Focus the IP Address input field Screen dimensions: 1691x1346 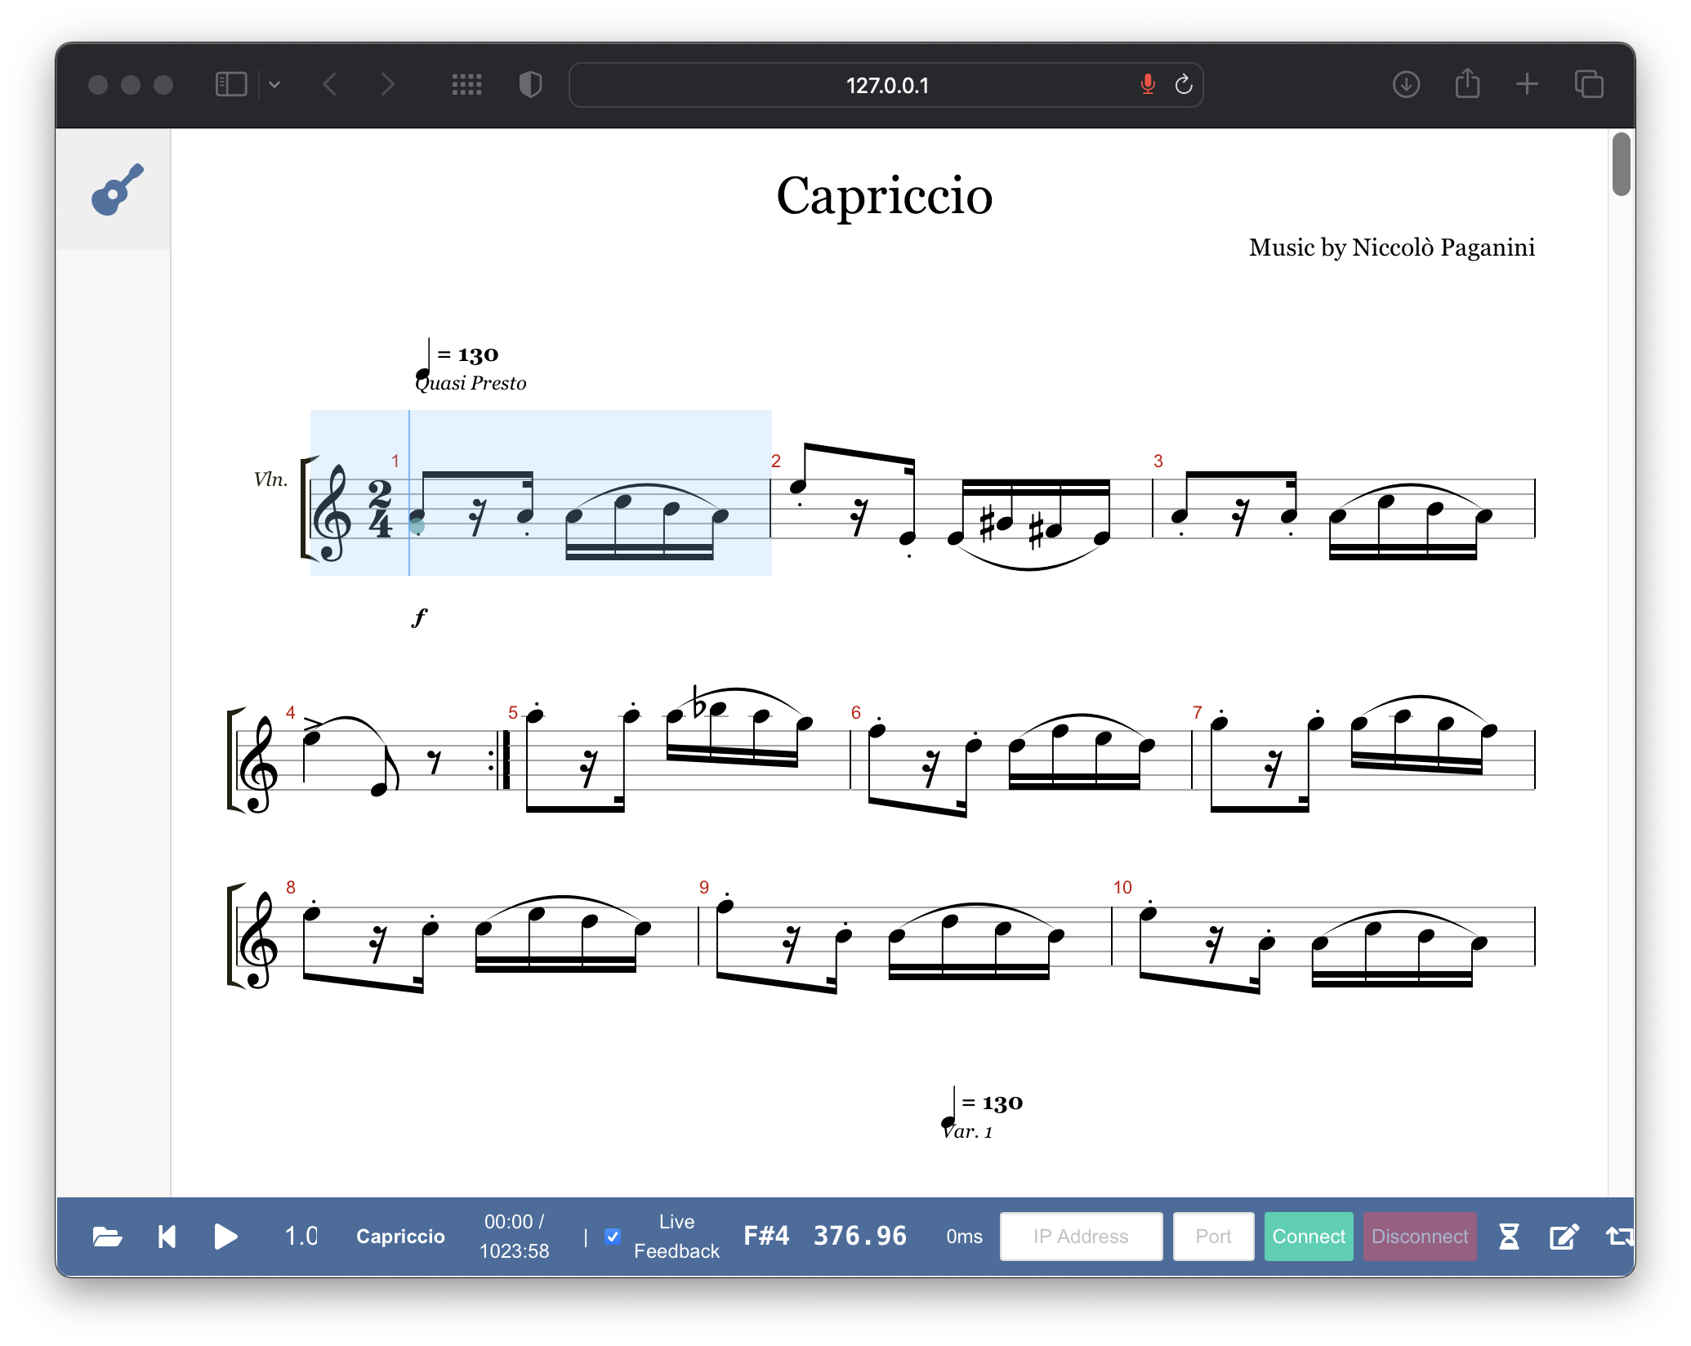point(1081,1237)
